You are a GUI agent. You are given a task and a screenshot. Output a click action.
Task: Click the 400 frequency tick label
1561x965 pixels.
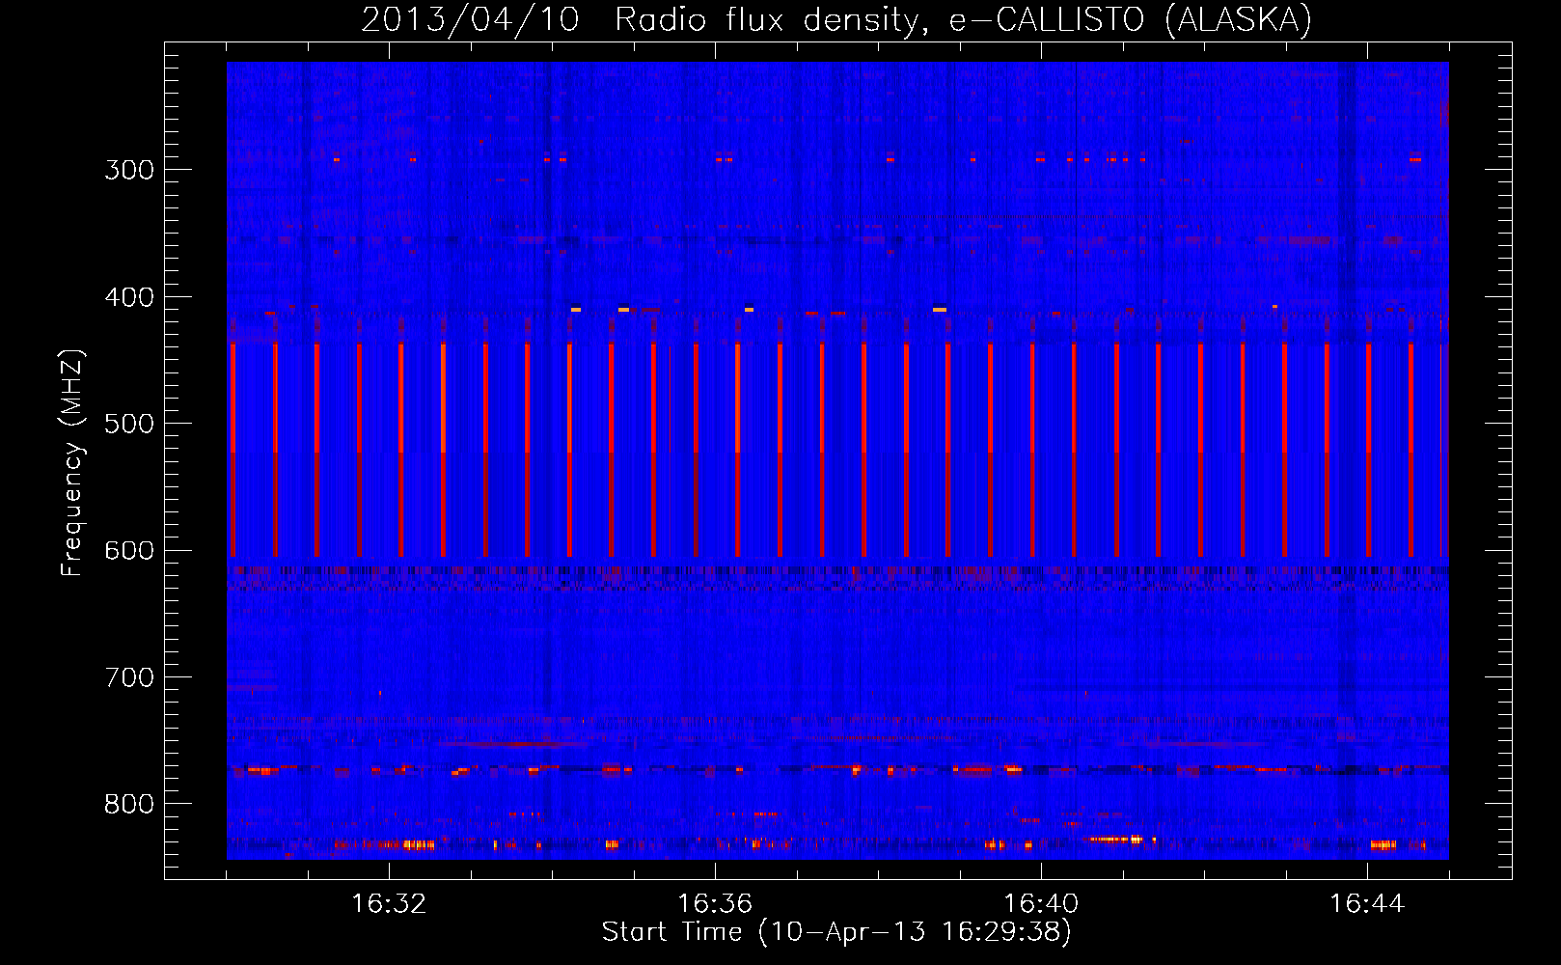pos(129,297)
